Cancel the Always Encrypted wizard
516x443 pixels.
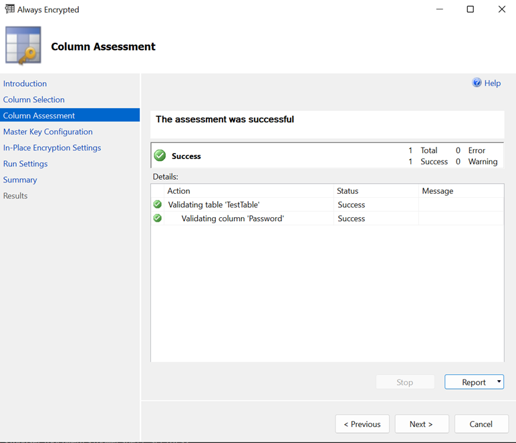coord(481,424)
